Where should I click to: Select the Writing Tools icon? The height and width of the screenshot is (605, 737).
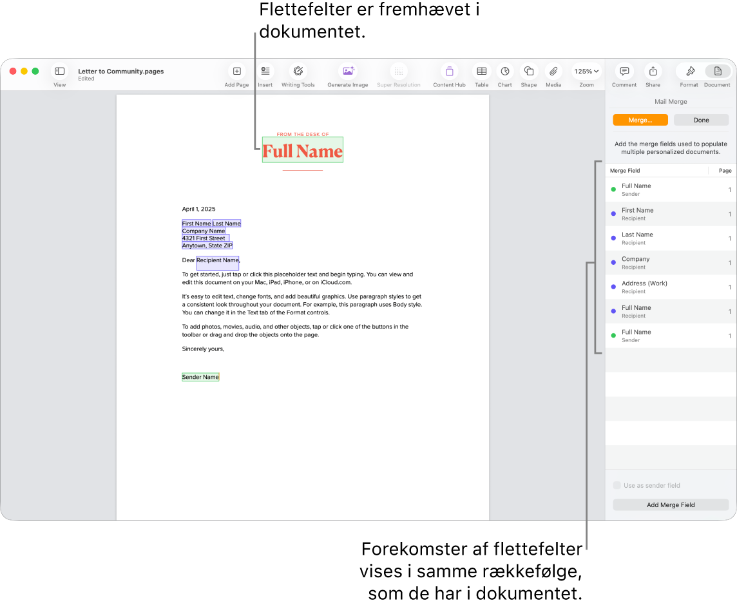[x=298, y=71]
